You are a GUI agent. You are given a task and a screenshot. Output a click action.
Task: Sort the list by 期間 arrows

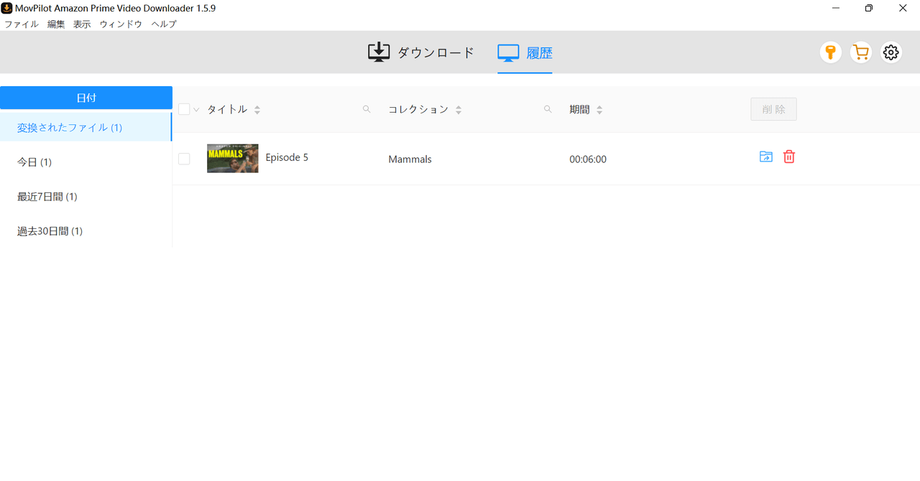(599, 110)
